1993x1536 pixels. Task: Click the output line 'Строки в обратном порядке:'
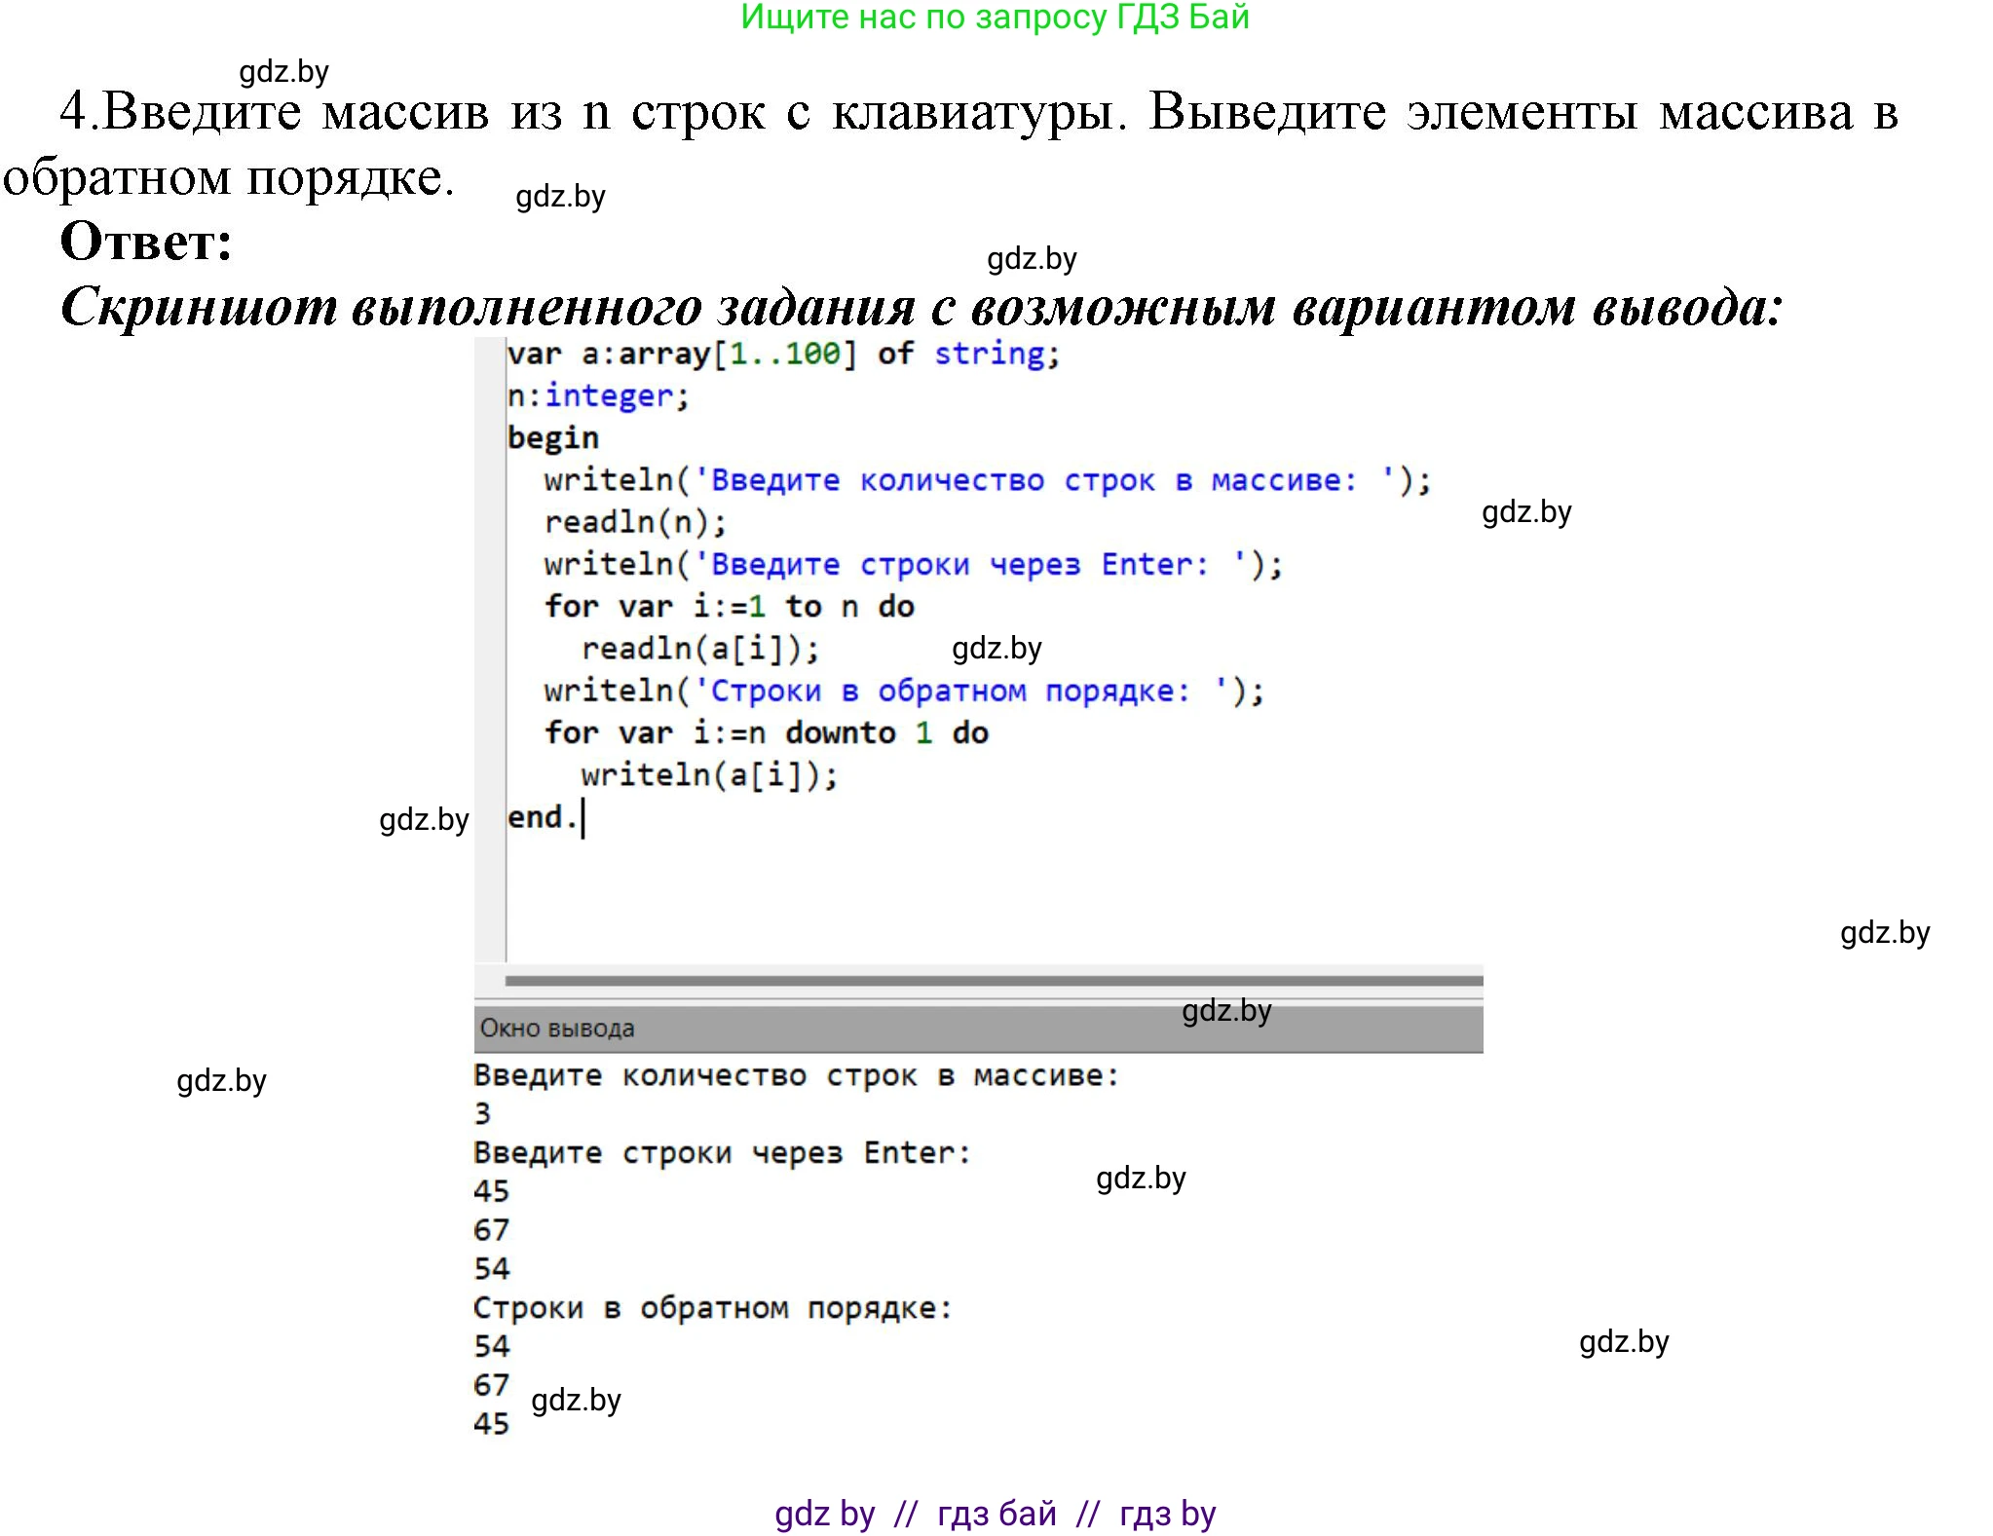click(x=711, y=1307)
